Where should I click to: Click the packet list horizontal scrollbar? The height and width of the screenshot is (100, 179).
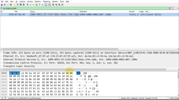60,49
